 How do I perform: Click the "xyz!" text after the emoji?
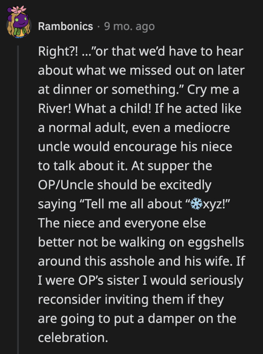(215, 204)
